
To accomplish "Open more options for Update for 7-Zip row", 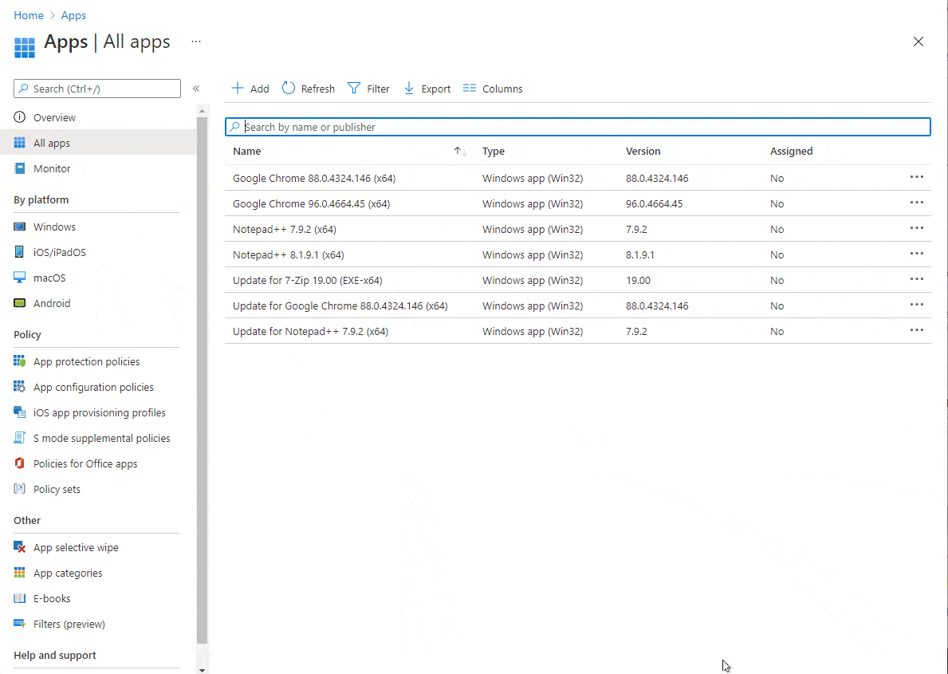I will [x=917, y=279].
